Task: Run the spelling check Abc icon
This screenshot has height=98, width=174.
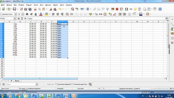Action: click(x=77, y=9)
